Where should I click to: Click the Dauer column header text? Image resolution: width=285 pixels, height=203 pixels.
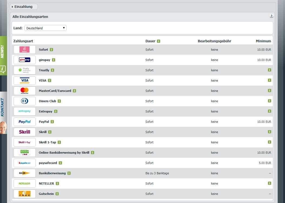(150, 41)
